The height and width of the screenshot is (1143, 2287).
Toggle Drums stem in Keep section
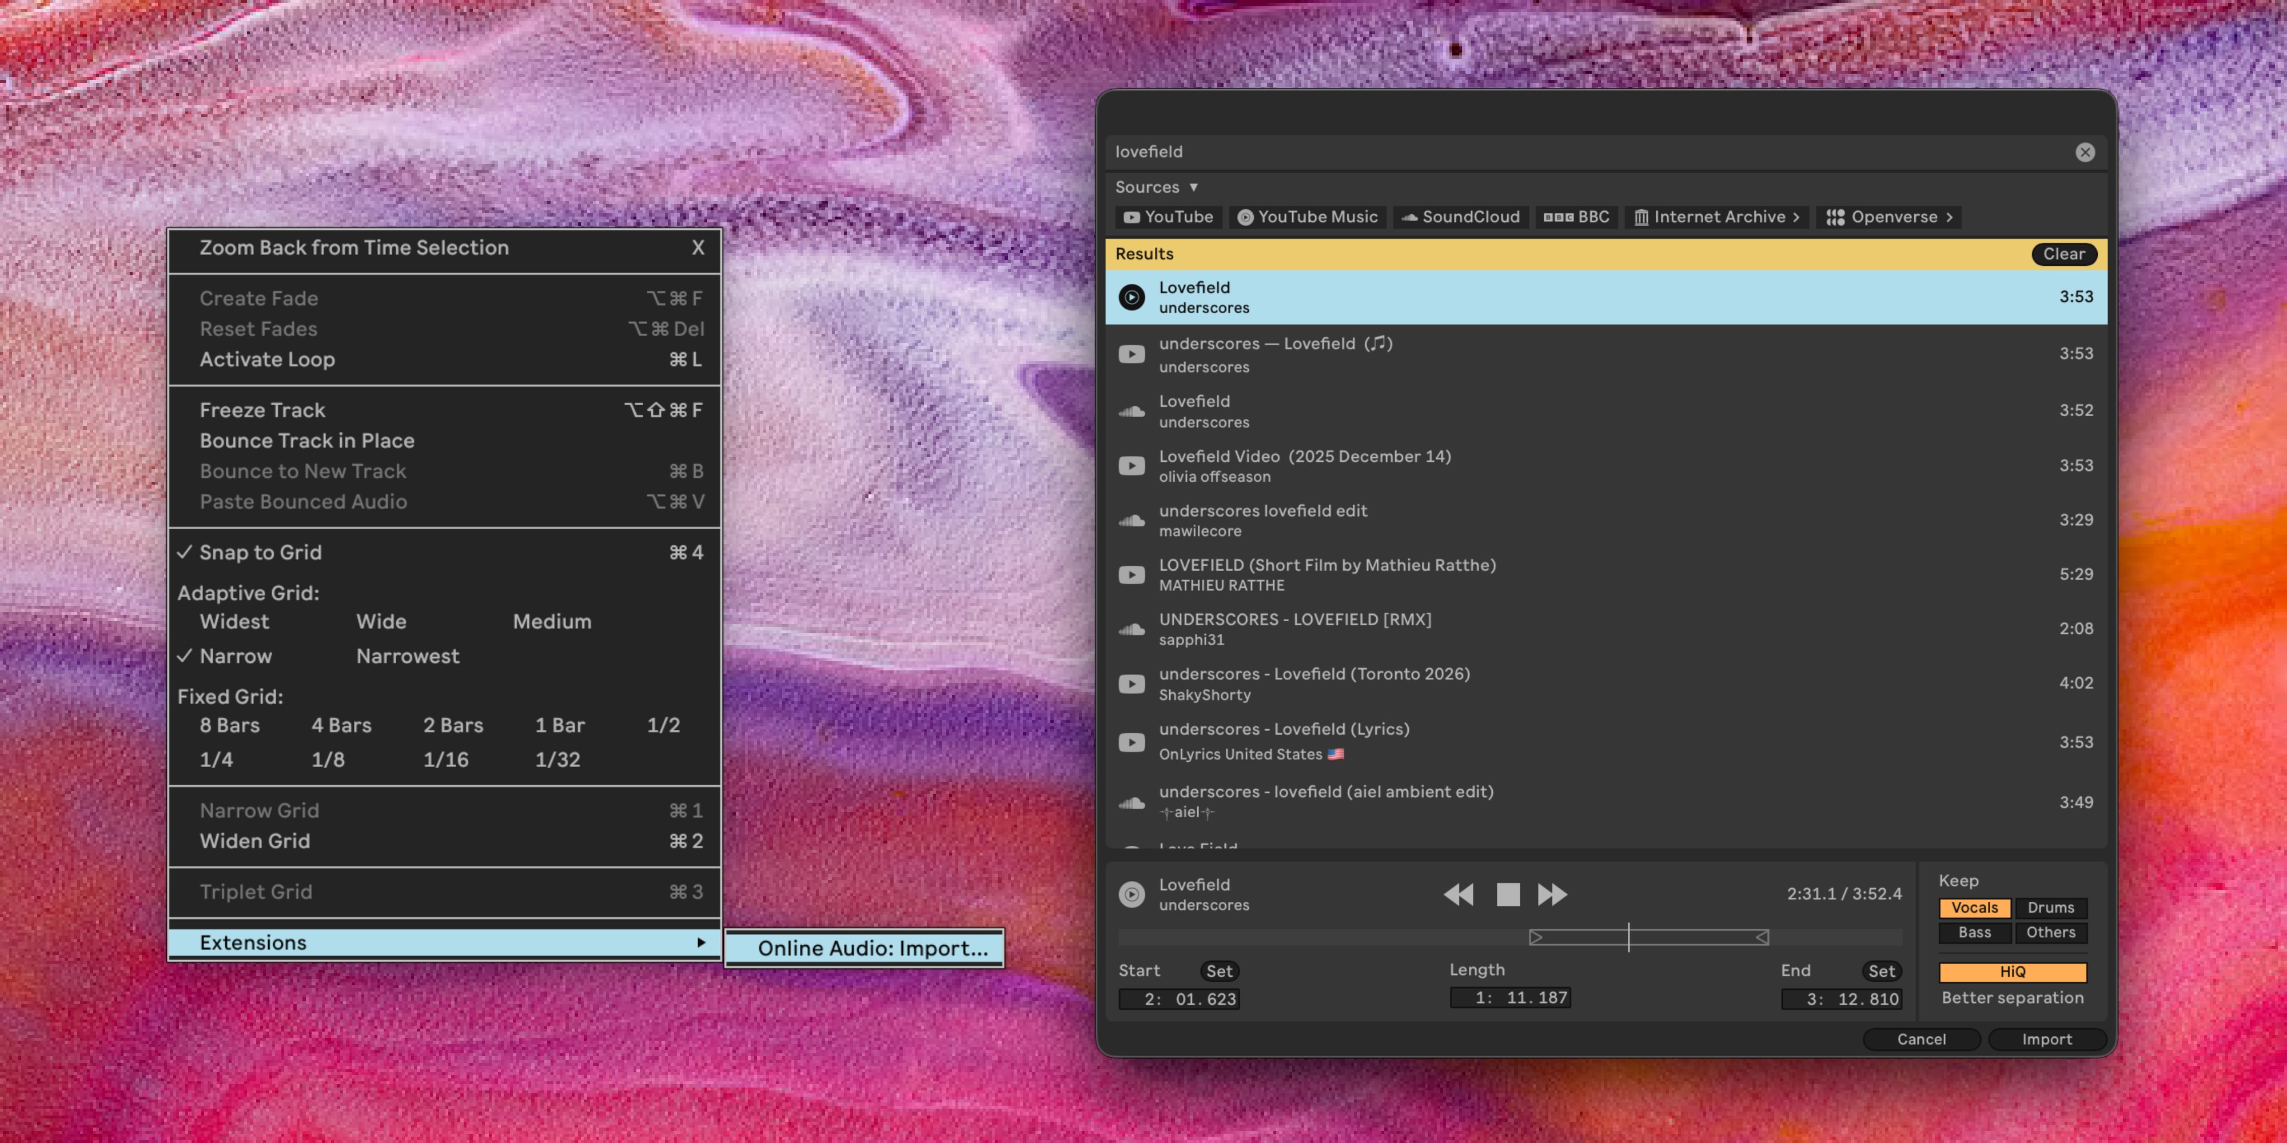coord(2051,908)
